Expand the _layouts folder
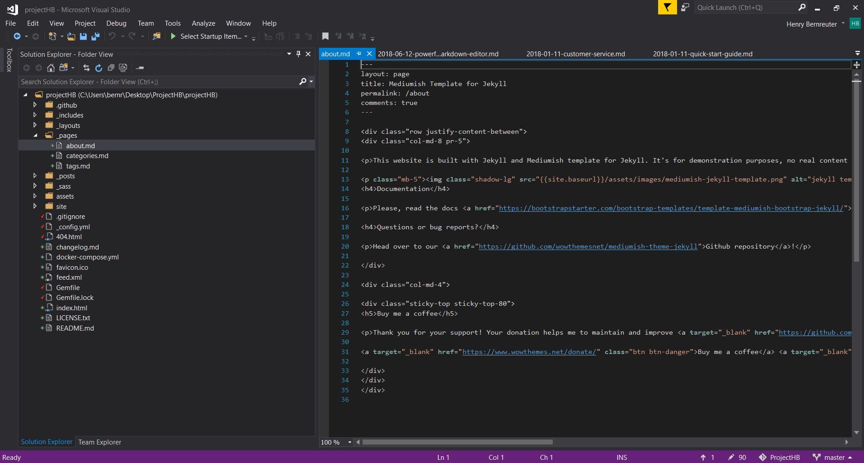Image resolution: width=864 pixels, height=463 pixels. (x=35, y=125)
